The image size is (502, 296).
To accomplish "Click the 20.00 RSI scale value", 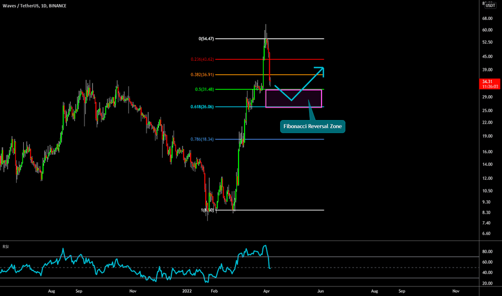I will point(487,284).
